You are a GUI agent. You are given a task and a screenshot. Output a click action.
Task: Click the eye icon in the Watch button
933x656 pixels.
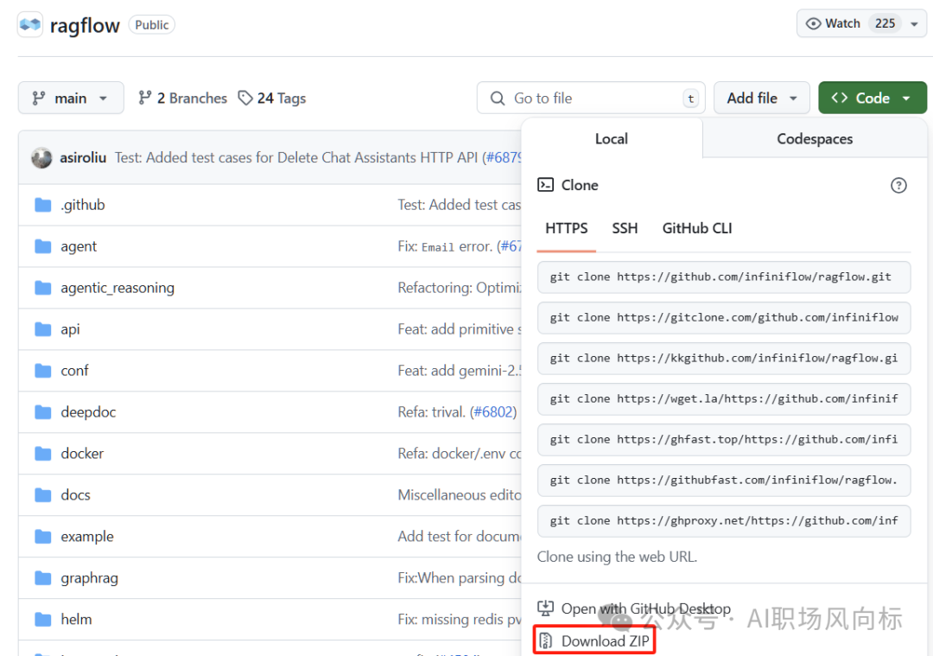(x=813, y=24)
